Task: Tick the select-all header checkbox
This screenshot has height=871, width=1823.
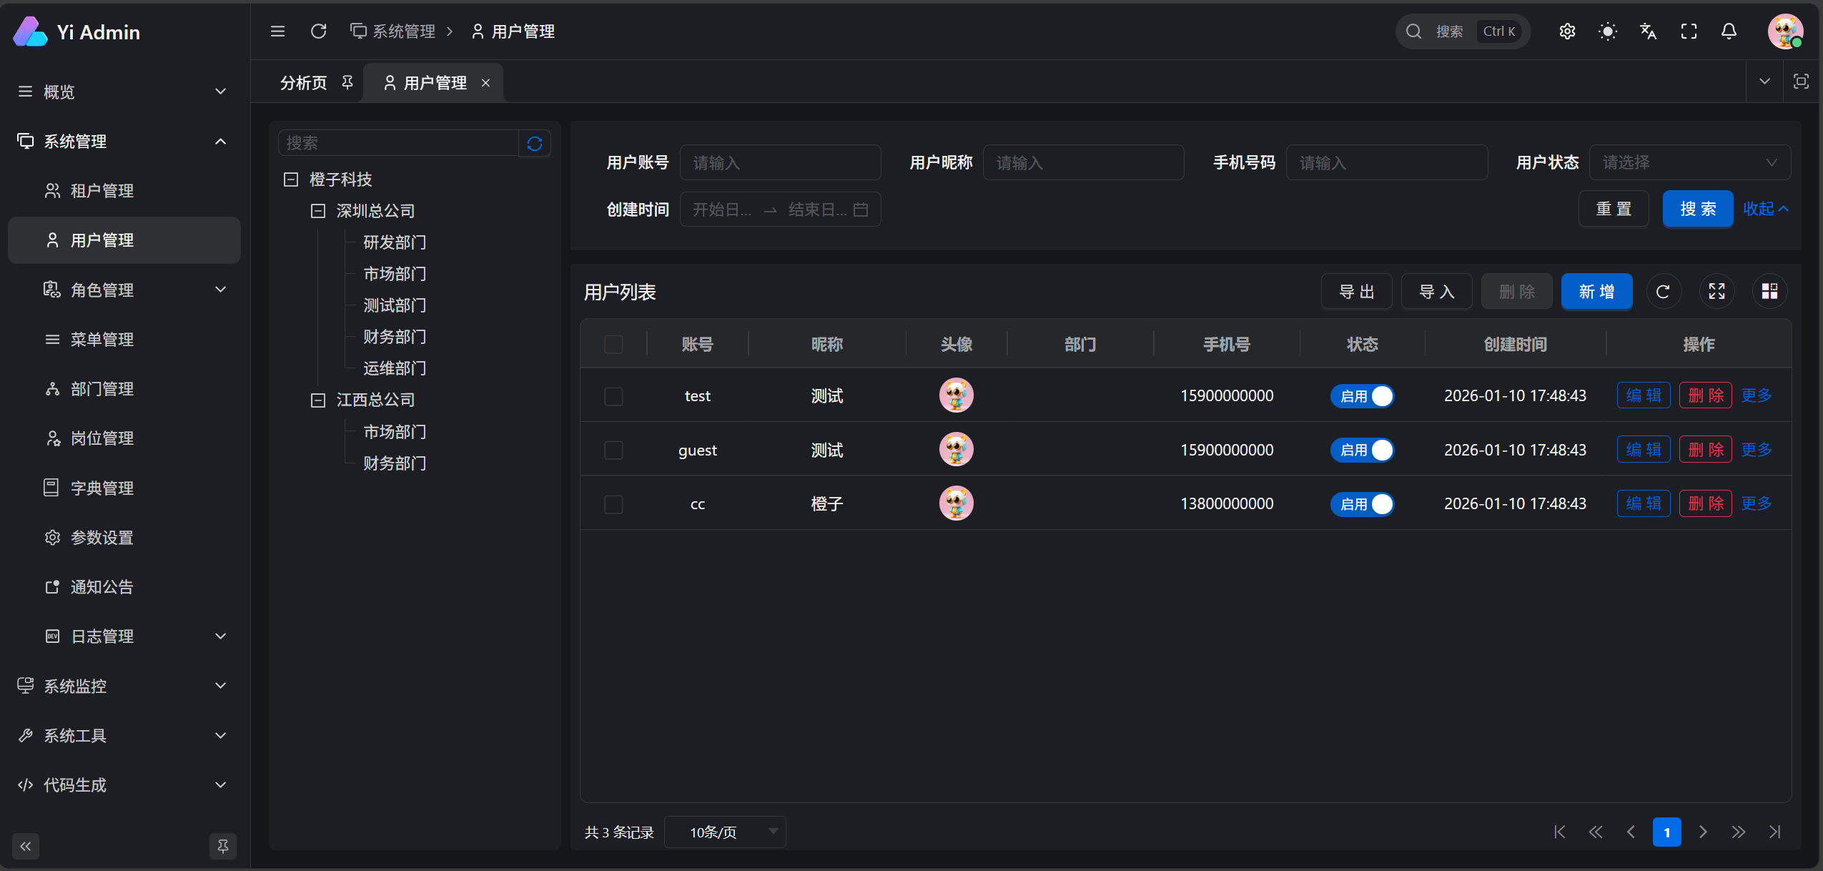Action: 613,345
